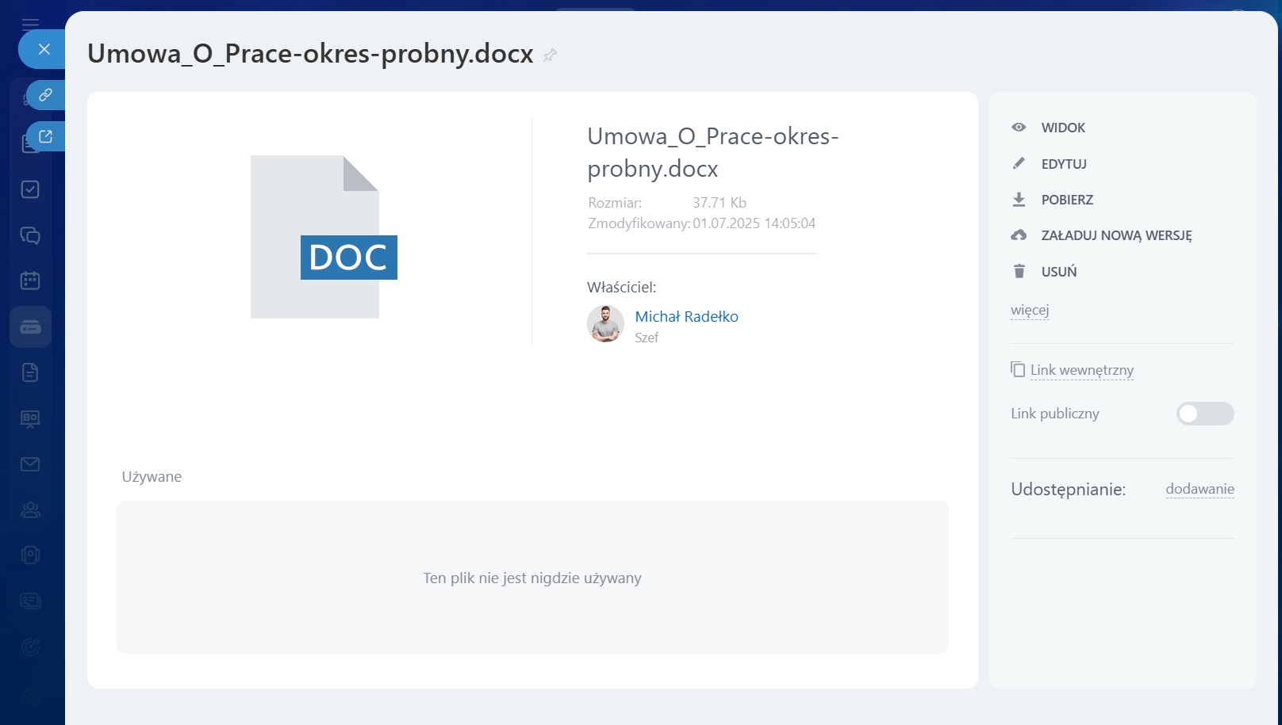Viewport: 1282px width, 725px height.
Task: Click modified date 01.07.2025 14:05:04
Action: click(754, 223)
